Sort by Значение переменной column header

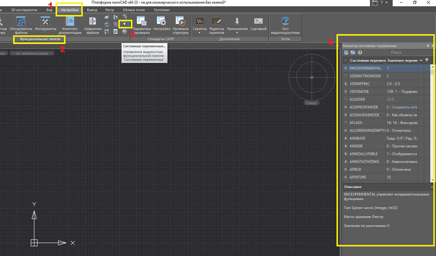(x=402, y=60)
